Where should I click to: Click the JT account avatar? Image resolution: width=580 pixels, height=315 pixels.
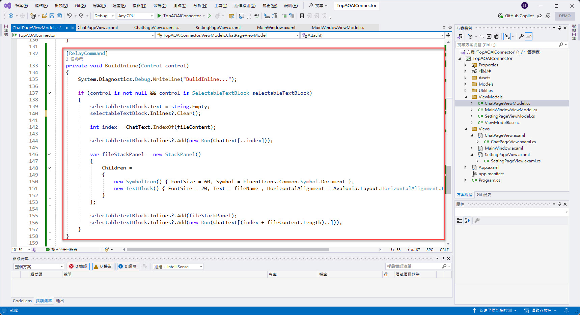525,5
